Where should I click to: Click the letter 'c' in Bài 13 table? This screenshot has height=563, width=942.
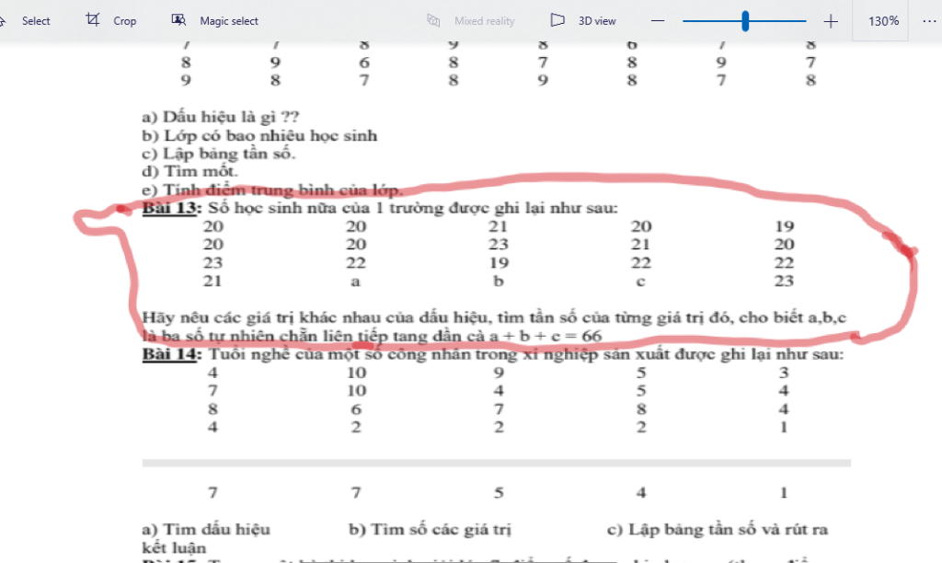pyautogui.click(x=640, y=281)
